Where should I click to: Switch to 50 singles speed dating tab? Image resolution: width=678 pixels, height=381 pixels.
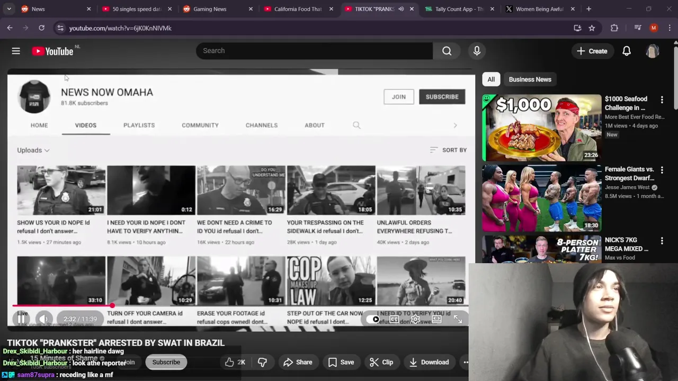[136, 9]
